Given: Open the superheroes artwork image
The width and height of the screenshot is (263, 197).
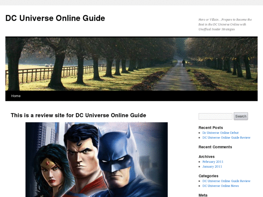Looking at the screenshot, I should click(x=97, y=159).
